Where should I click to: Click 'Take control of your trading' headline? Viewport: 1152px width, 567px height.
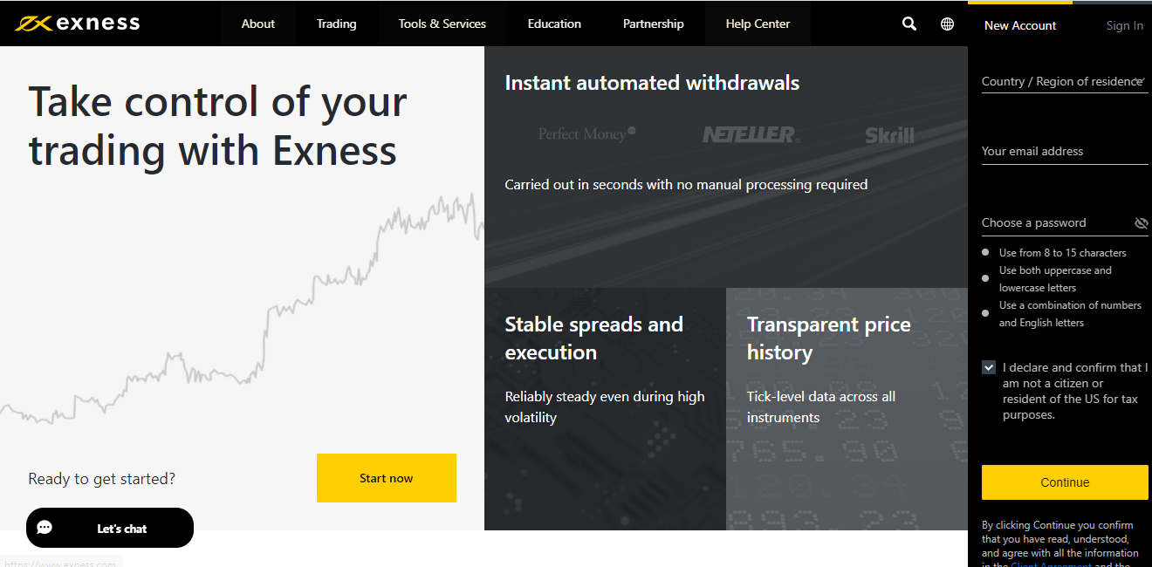218,126
